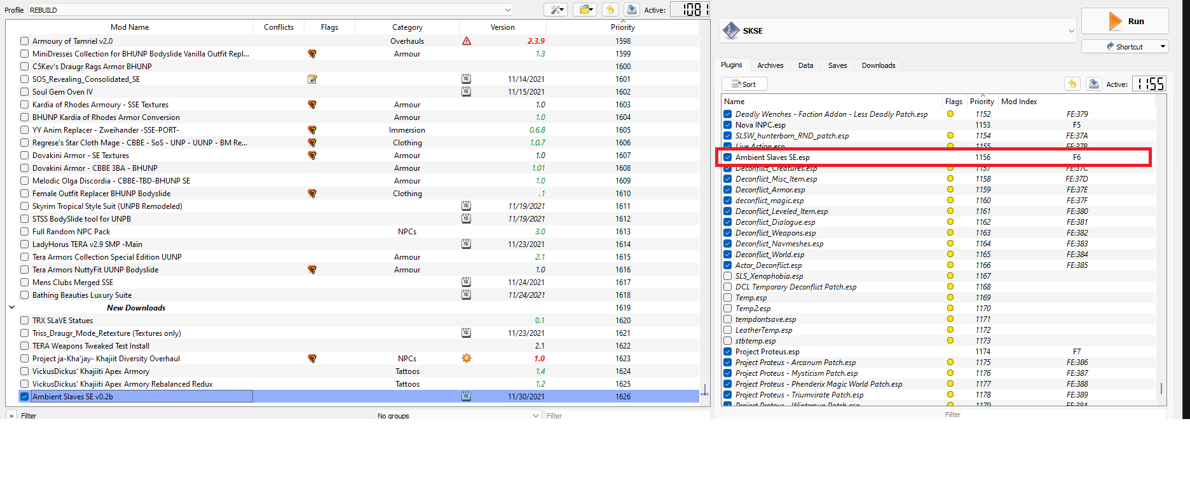This screenshot has width=1190, height=480.
Task: Enable SLS_Xenophobia.esp plugin checkbox
Action: click(x=727, y=276)
